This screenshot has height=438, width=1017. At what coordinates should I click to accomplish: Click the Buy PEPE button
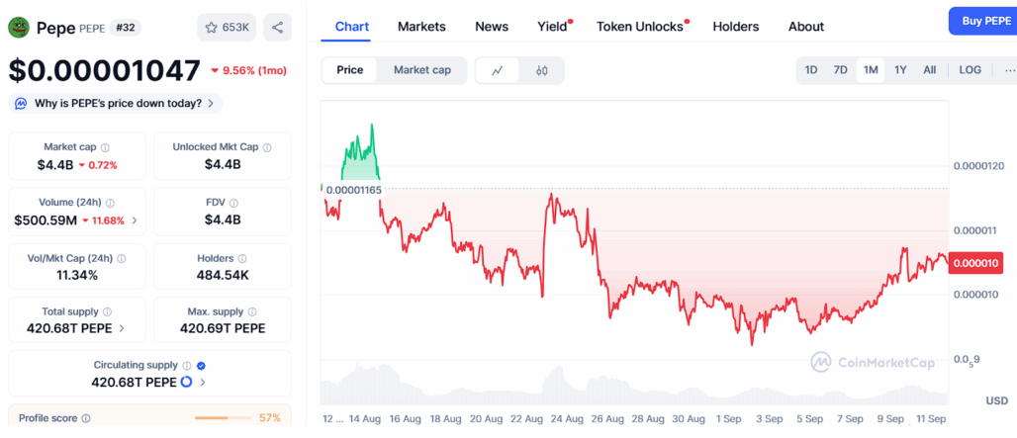click(982, 21)
